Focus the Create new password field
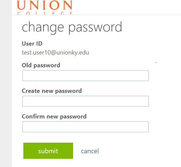181x167 pixels. tap(86, 101)
